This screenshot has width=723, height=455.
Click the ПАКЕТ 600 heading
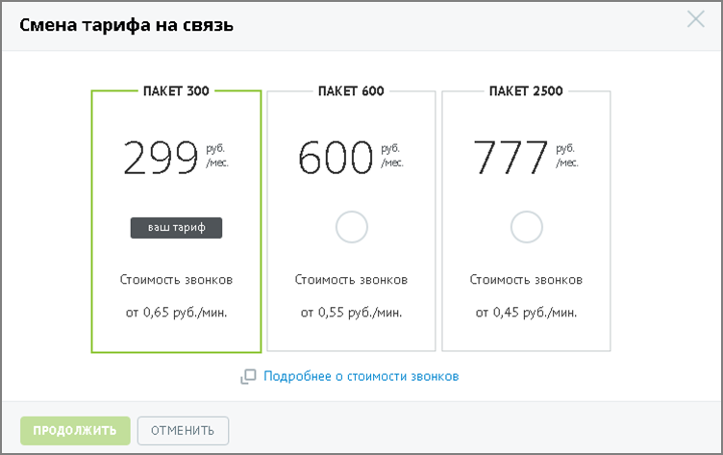coord(351,91)
